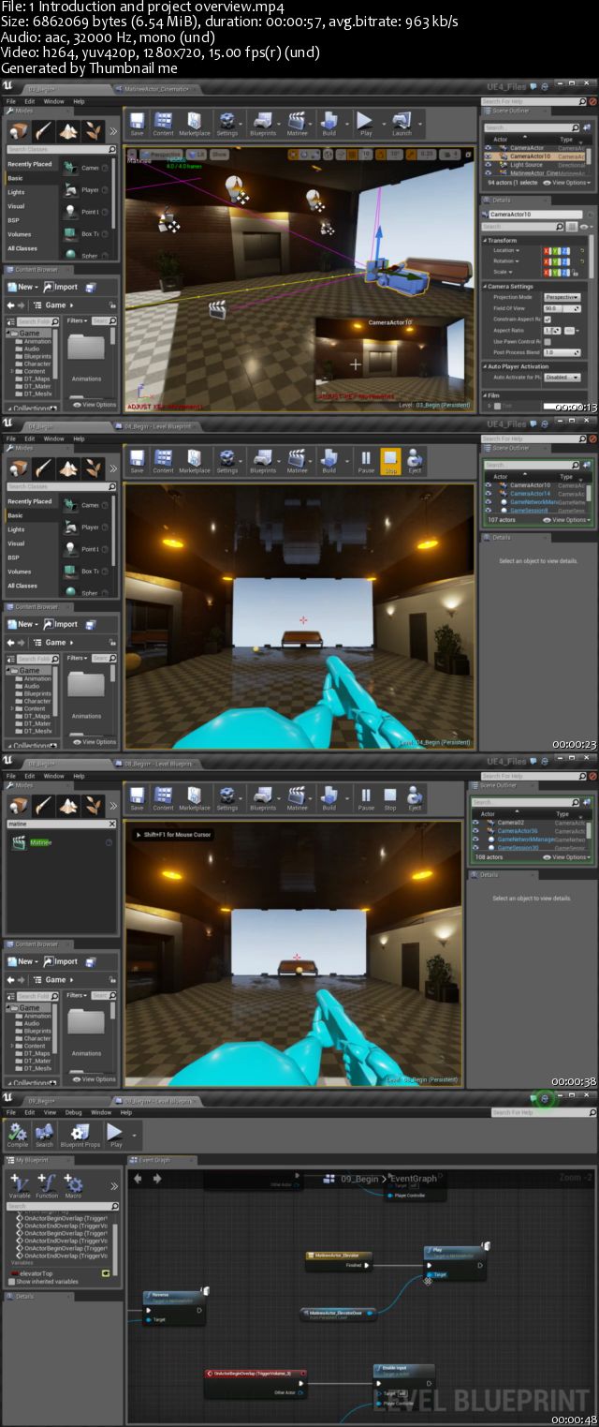Click Stop in the 08_Begin editor toolbar
599x1427 pixels.
[390, 798]
